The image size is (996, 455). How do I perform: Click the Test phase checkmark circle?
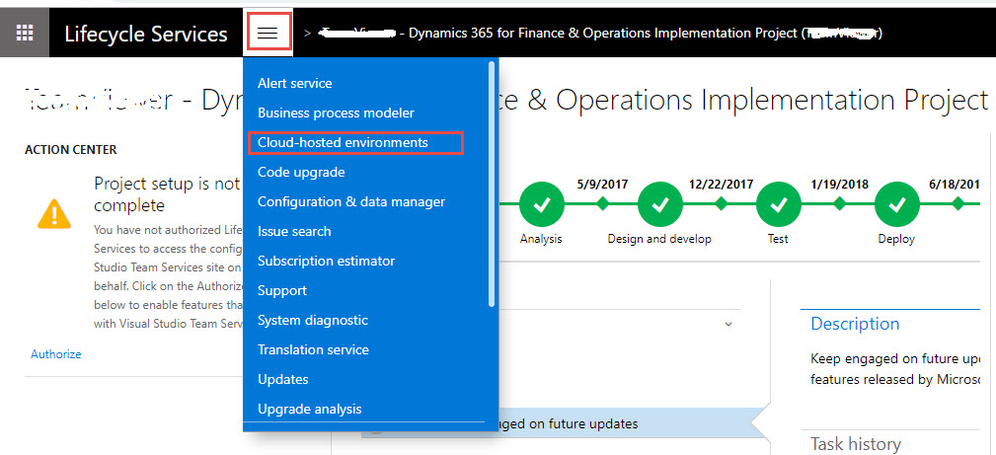tap(778, 204)
